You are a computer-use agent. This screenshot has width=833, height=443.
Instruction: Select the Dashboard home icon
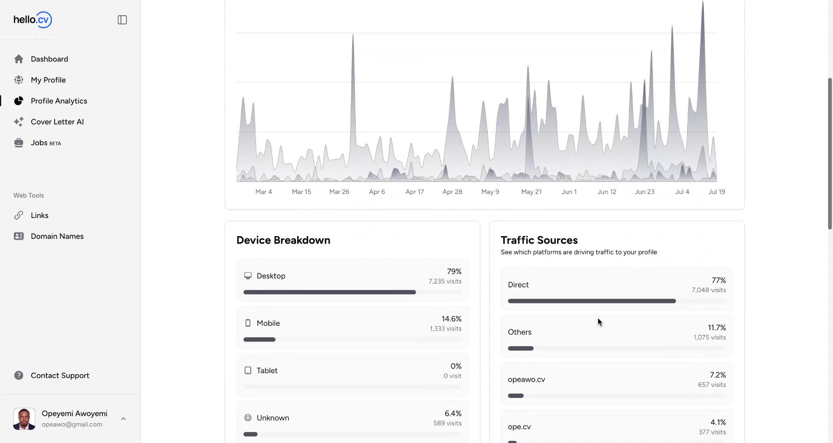(x=19, y=59)
